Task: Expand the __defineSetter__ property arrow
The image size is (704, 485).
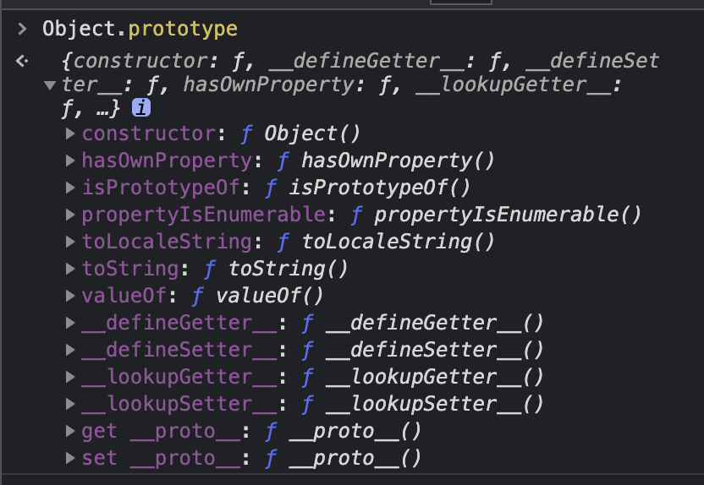Action: 71,351
